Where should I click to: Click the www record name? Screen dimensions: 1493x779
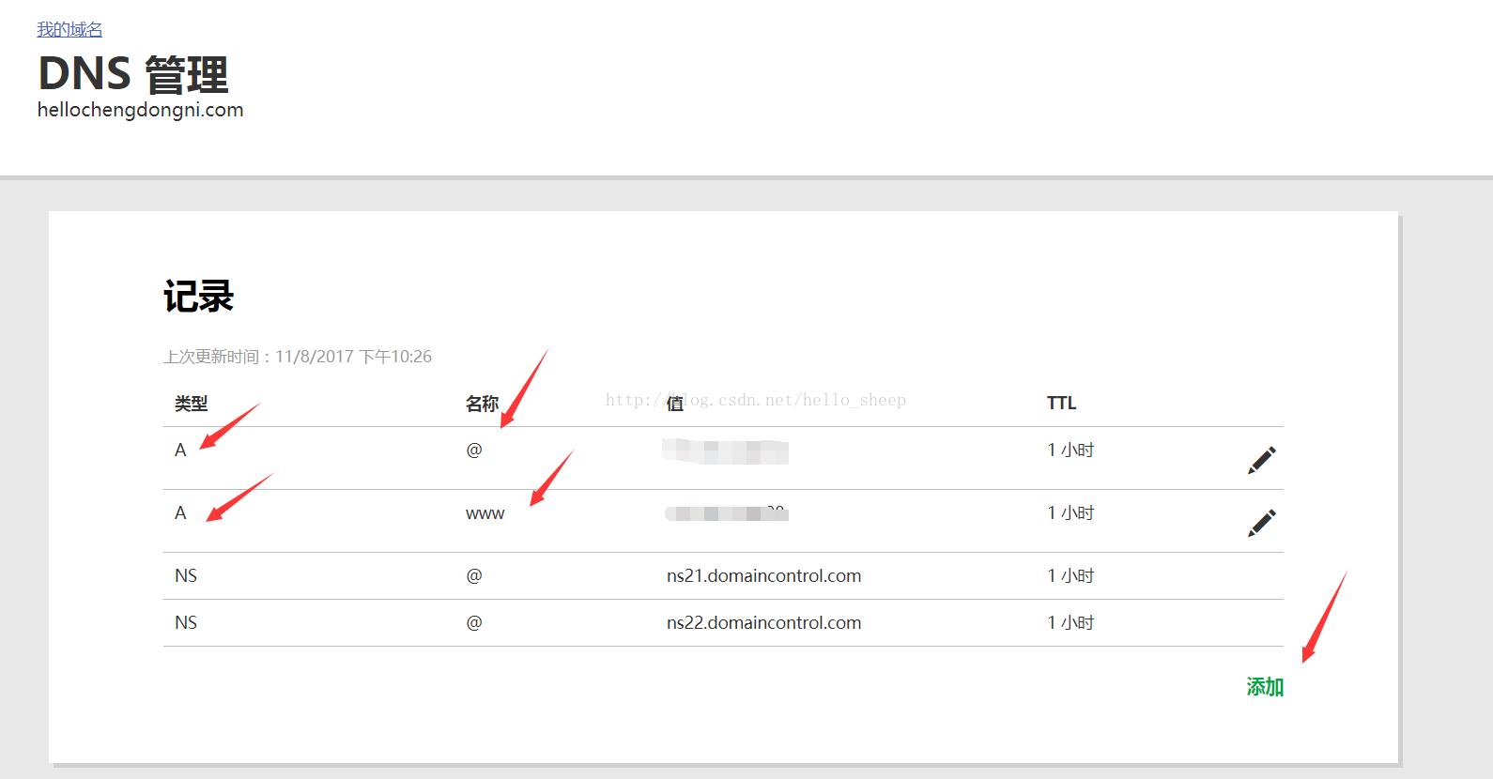[x=485, y=513]
